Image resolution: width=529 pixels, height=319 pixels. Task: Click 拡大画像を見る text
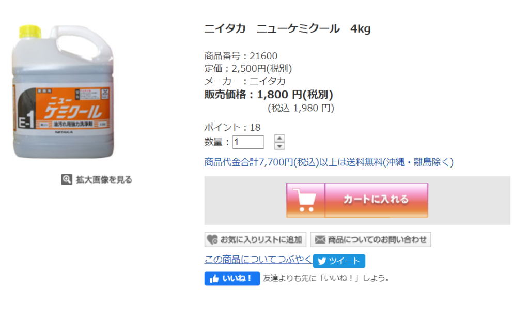104,179
